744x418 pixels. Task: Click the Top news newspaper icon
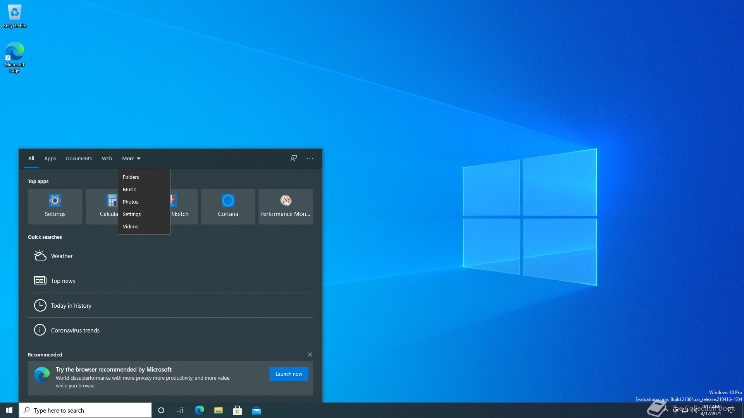pyautogui.click(x=40, y=280)
